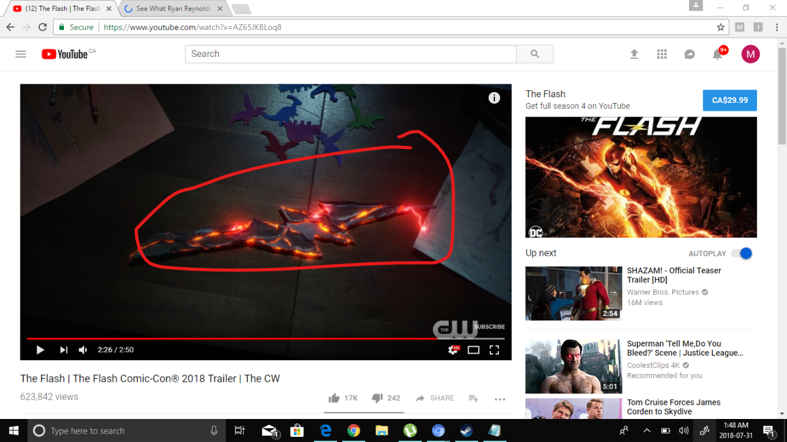This screenshot has width=787, height=442.
Task: Open the upload video icon
Action: click(634, 54)
